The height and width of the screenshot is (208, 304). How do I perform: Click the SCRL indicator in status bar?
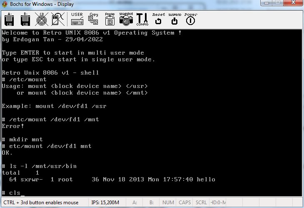(x=201, y=203)
